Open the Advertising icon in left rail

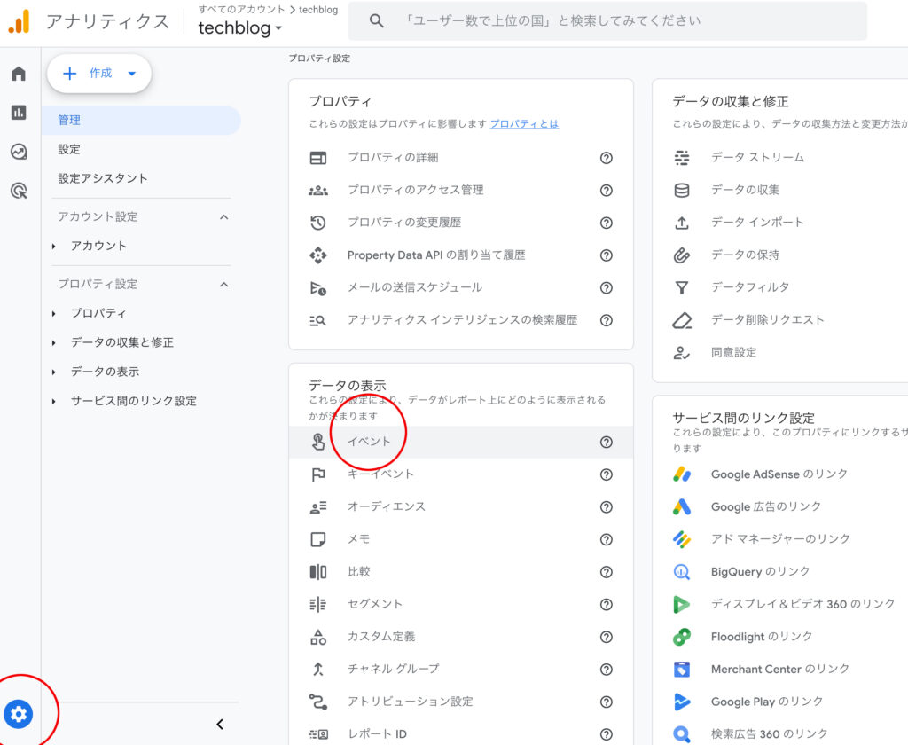(x=19, y=190)
